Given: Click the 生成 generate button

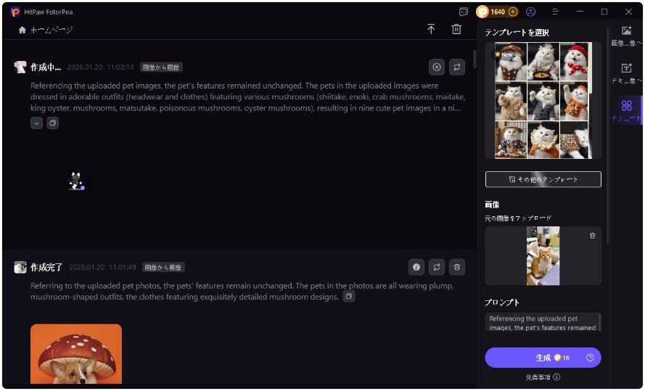Looking at the screenshot, I should (543, 358).
